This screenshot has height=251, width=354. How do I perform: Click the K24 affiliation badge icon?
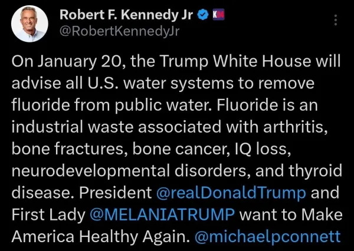tap(218, 14)
